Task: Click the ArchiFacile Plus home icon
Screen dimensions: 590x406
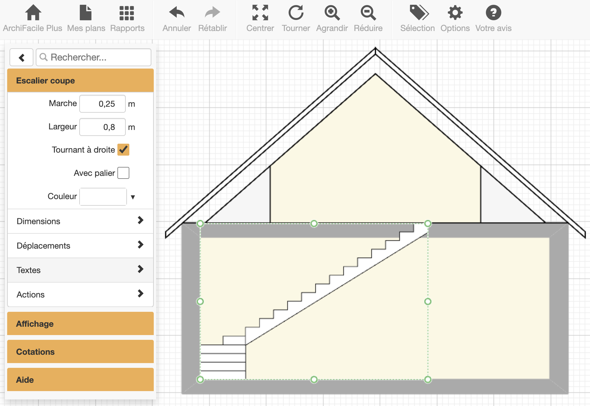Action: (x=33, y=13)
